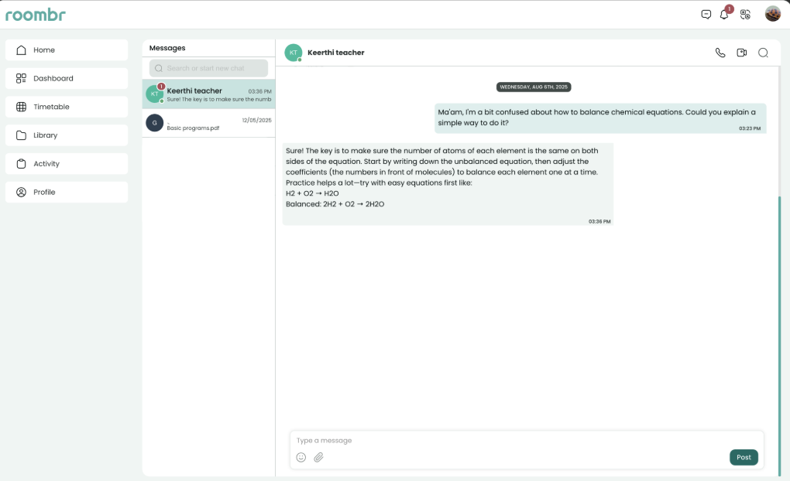This screenshot has width=790, height=481.
Task: Open your profile avatar in the top bar
Action: click(772, 14)
